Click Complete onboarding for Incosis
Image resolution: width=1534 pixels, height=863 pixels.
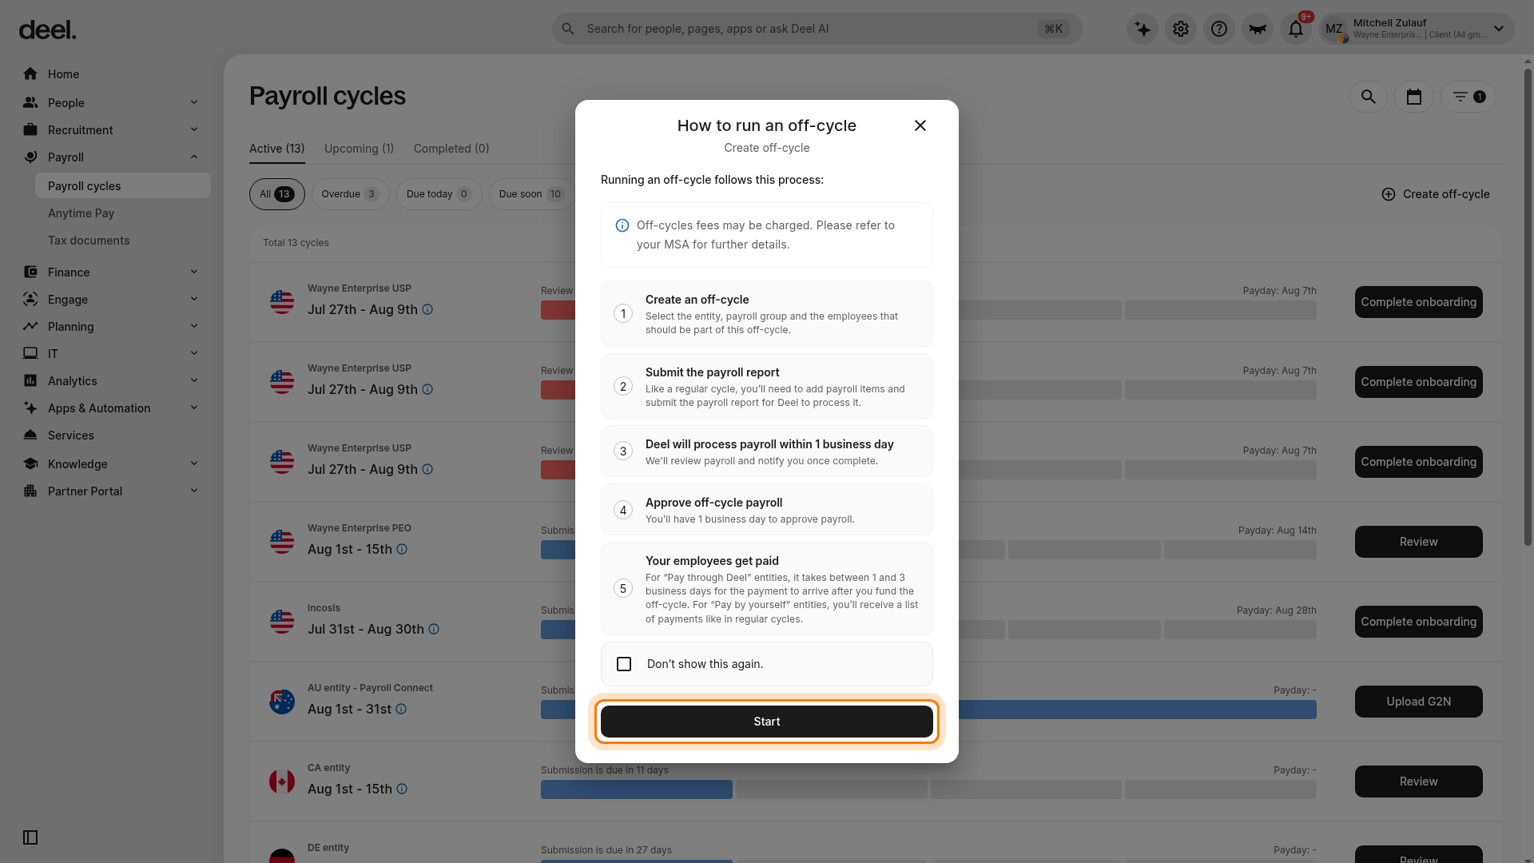(1419, 622)
